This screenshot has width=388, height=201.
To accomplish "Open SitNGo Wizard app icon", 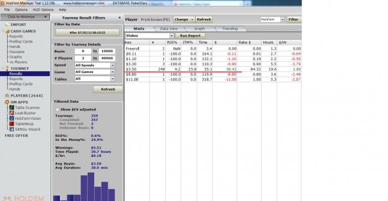I will click(x=12, y=129).
